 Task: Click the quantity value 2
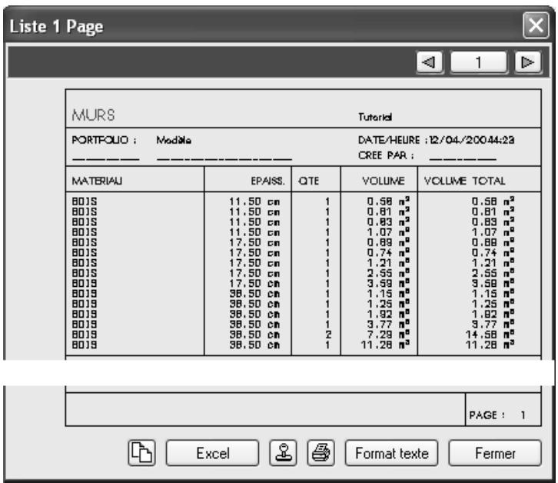click(328, 335)
